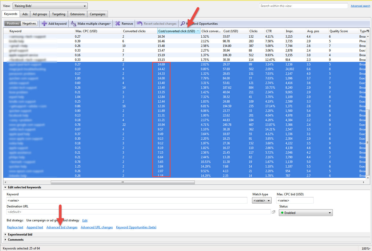Open the View 'Raising Bids' dropdown
Image resolution: width=372 pixels, height=251 pixels.
50,6
